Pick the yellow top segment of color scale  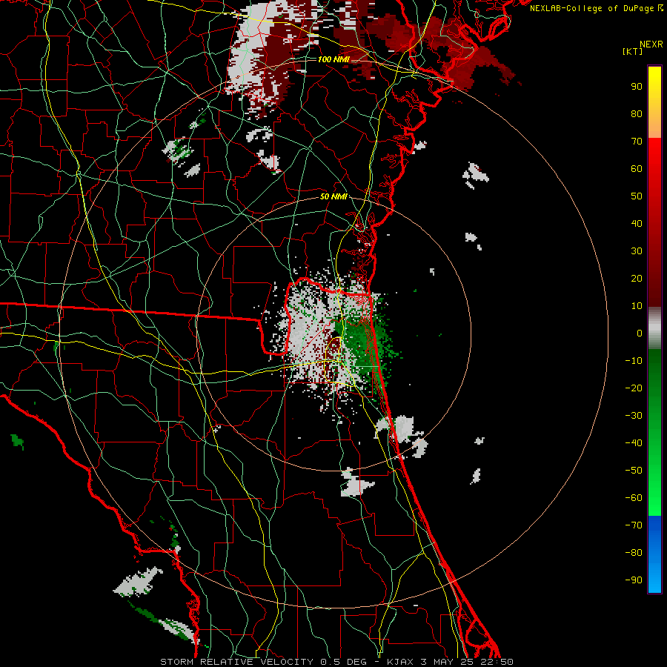click(x=654, y=102)
